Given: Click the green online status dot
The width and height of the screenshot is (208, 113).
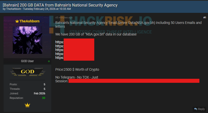Looking at the screenshot, I should pyautogui.click(x=49, y=61).
